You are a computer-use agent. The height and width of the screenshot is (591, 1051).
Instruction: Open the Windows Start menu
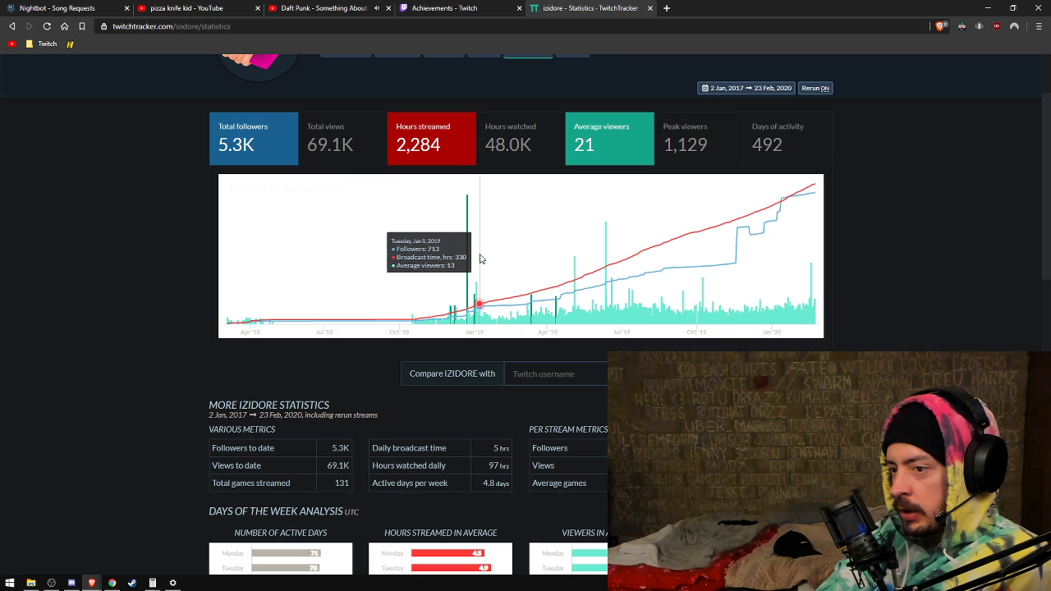[10, 583]
